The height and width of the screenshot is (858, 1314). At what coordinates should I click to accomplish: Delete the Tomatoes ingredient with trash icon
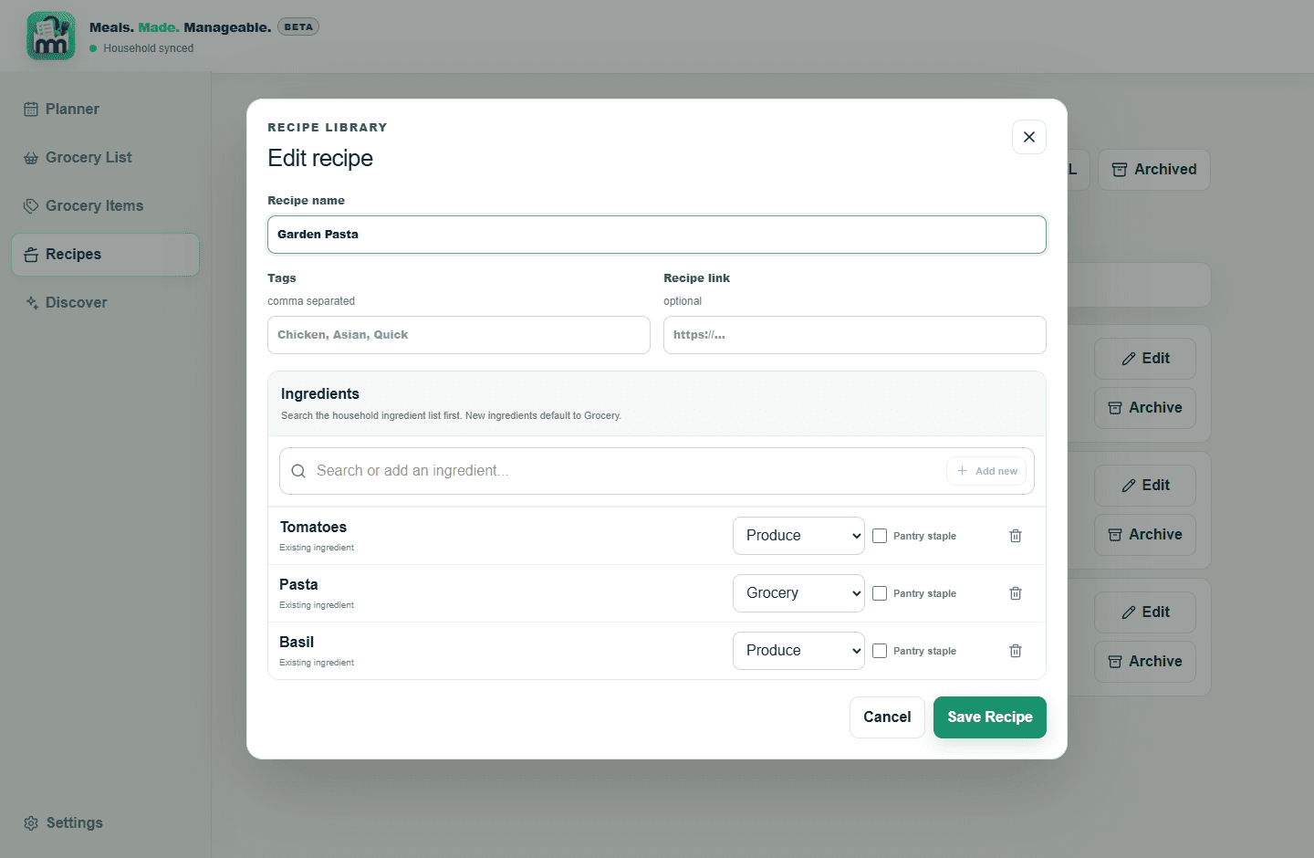[1016, 536]
